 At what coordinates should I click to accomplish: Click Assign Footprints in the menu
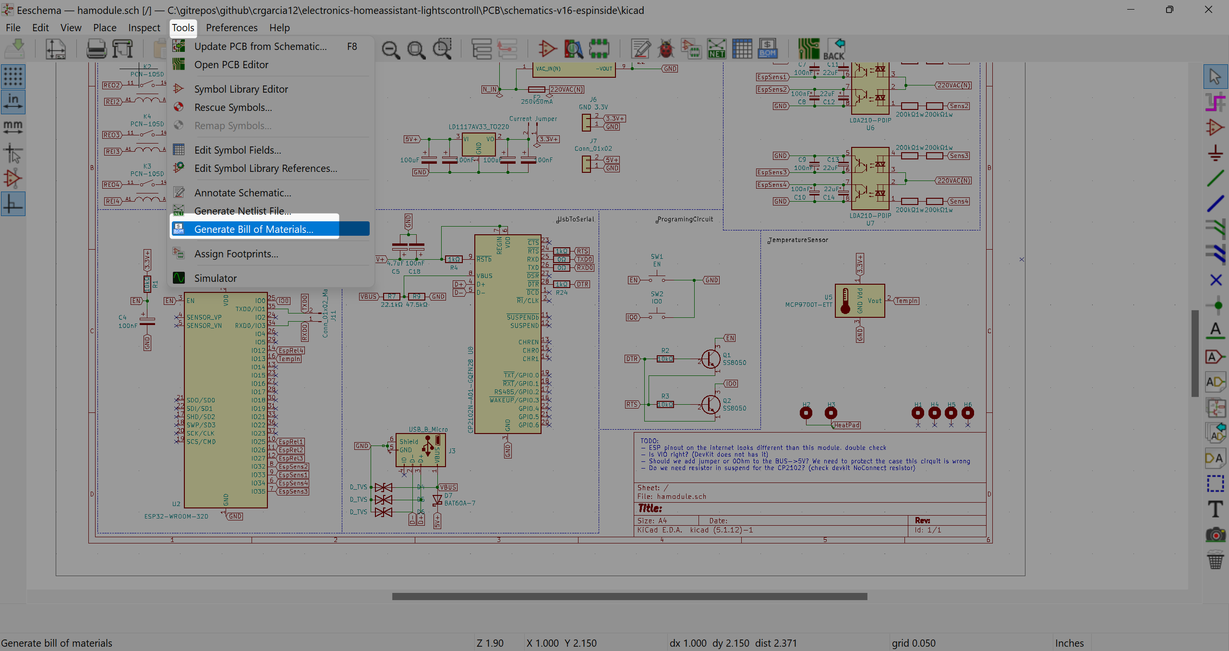(236, 254)
